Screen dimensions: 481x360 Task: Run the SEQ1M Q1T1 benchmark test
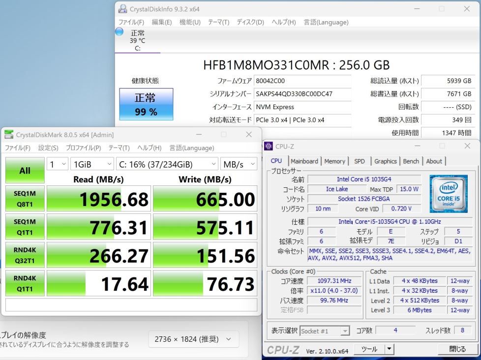tap(25, 227)
